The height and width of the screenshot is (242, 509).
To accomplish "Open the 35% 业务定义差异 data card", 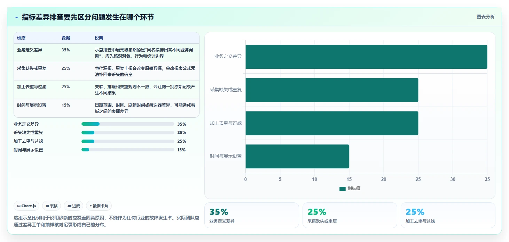I will point(252,215).
